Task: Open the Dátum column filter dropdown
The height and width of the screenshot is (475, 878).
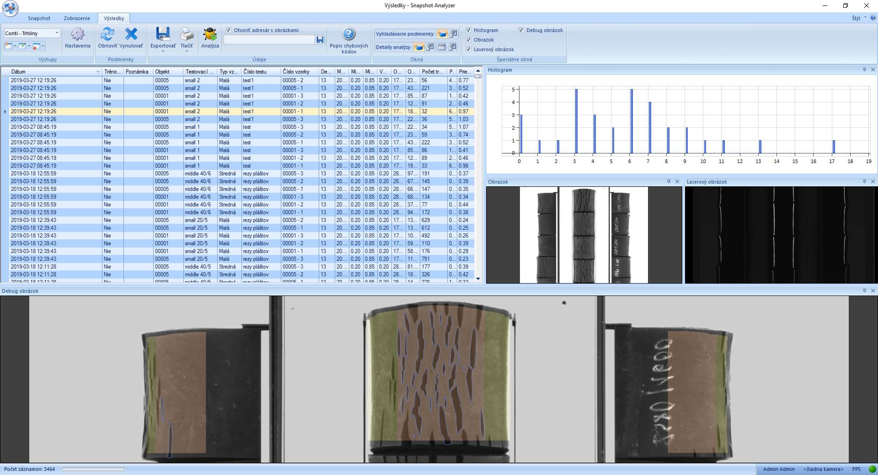Action: 98,72
